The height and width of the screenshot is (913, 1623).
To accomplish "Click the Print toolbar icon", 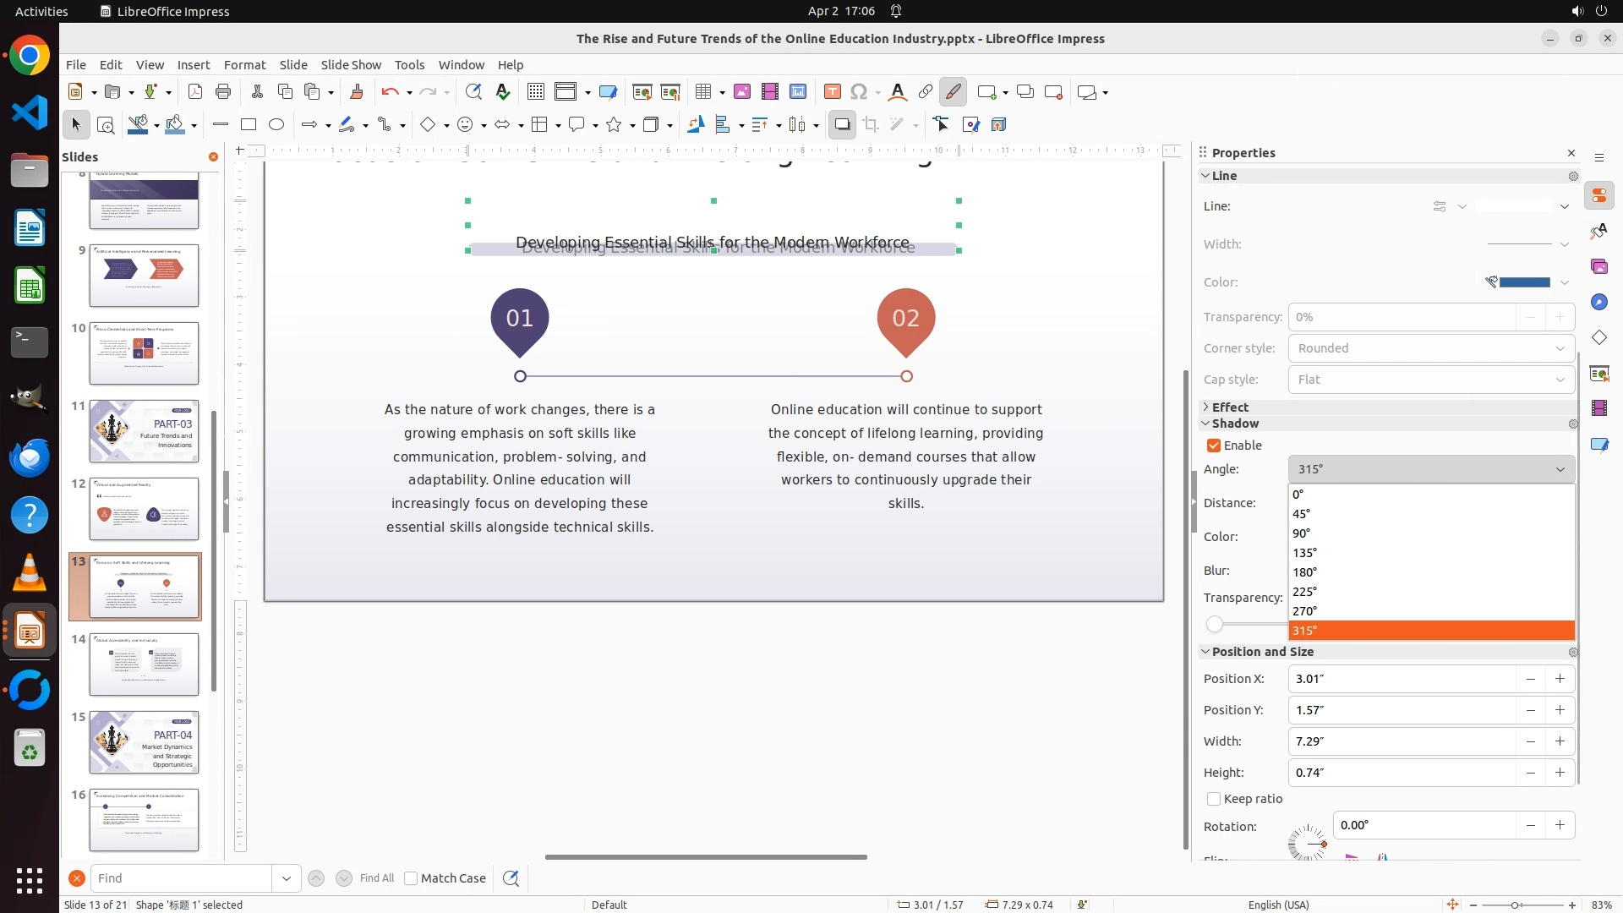I will tap(223, 92).
